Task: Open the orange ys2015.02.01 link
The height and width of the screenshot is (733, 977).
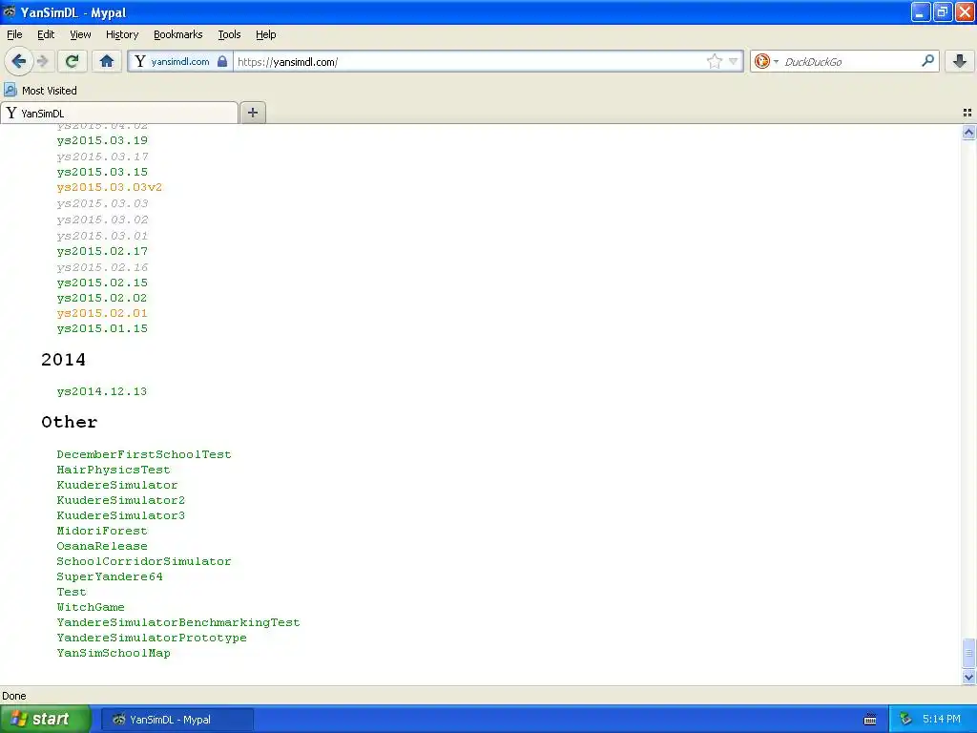Action: [102, 313]
